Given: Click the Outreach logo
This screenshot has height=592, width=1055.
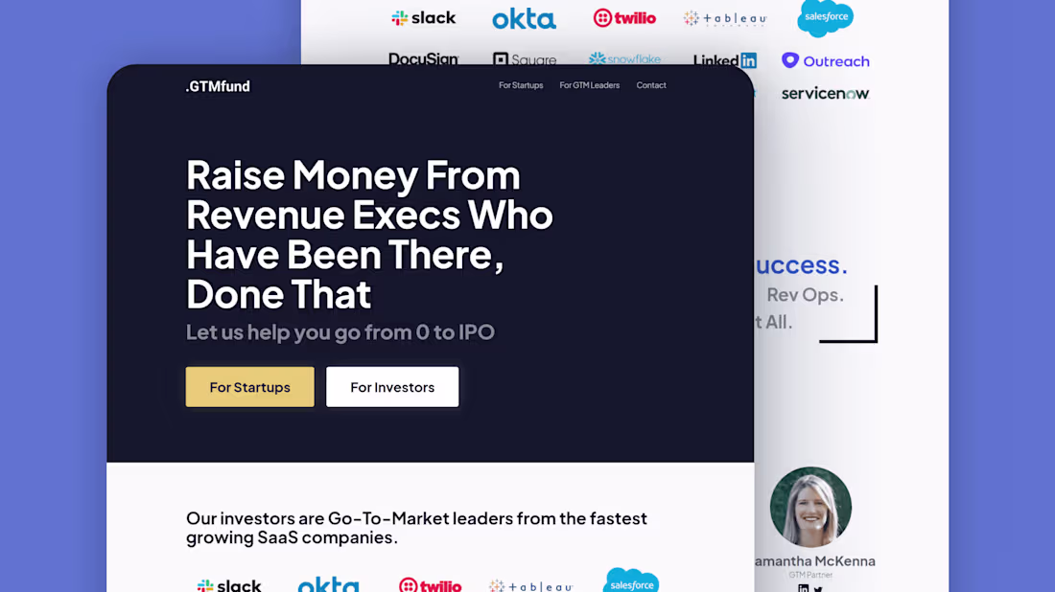Looking at the screenshot, I should point(826,60).
